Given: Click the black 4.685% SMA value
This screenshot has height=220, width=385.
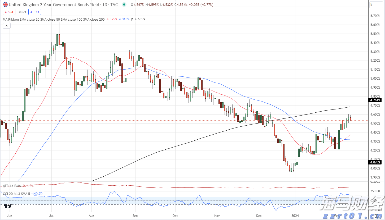Looking at the screenshot, I should tap(140, 19).
